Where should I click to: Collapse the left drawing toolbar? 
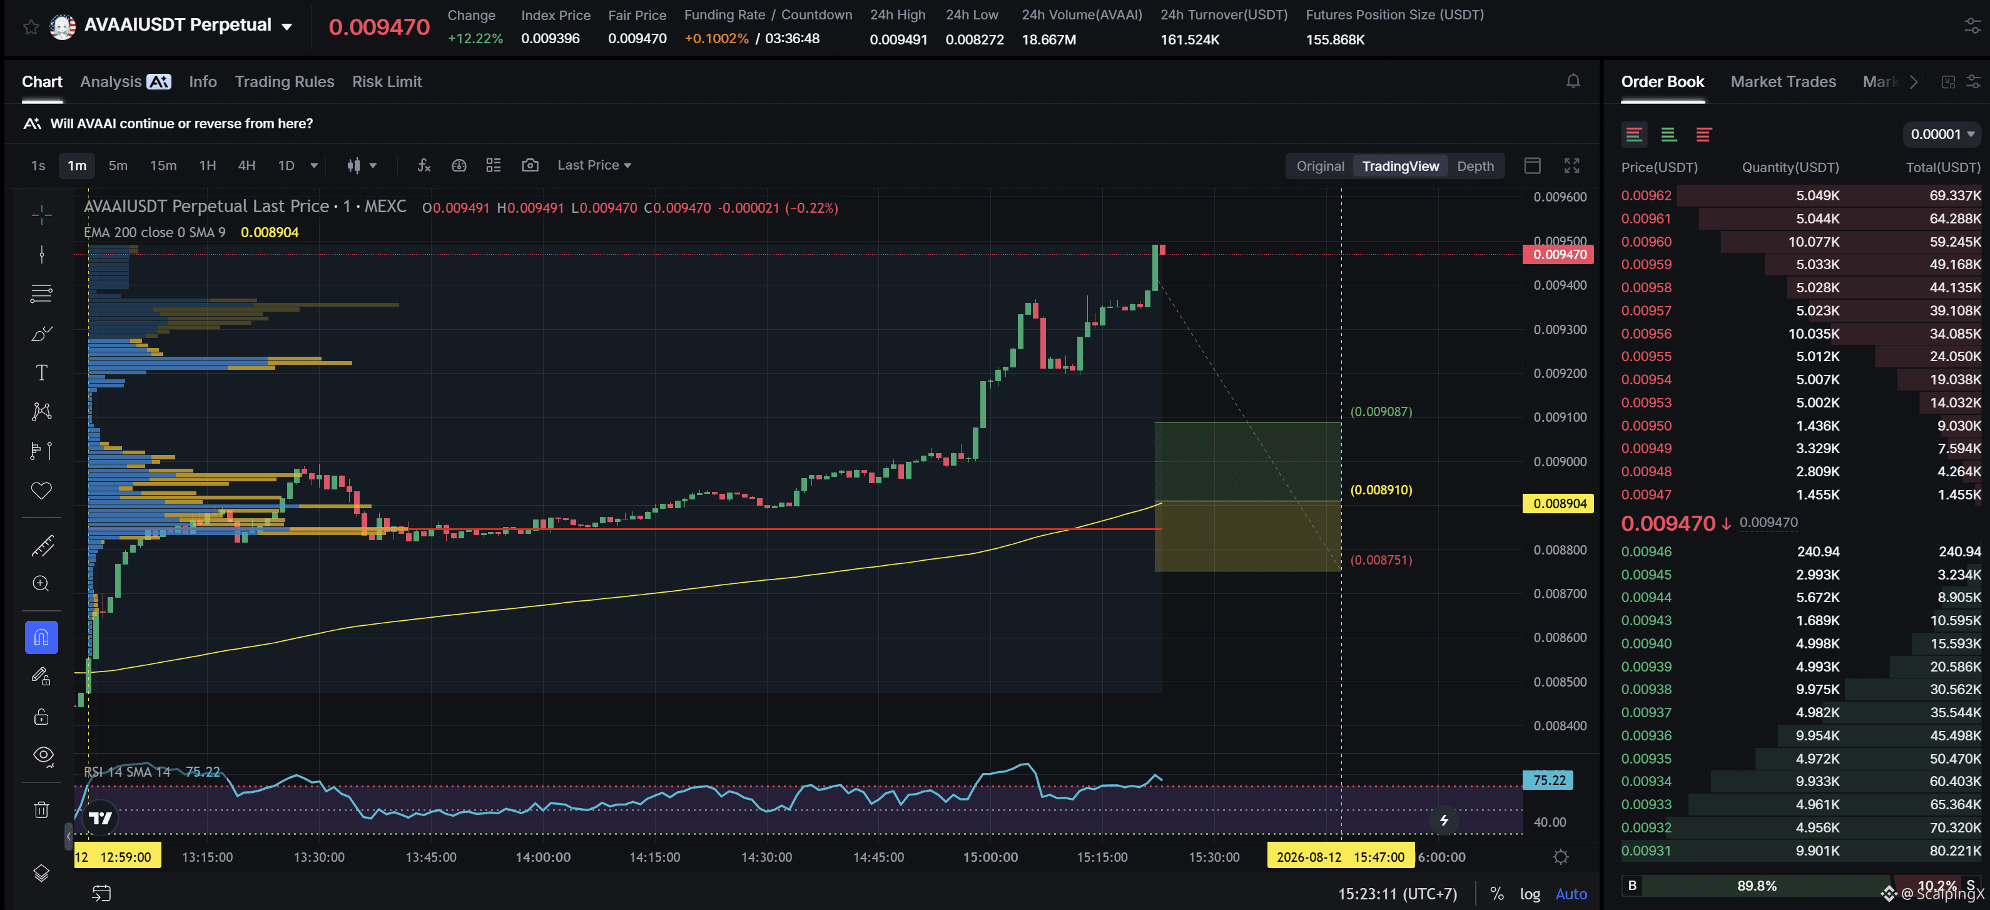pos(69,836)
